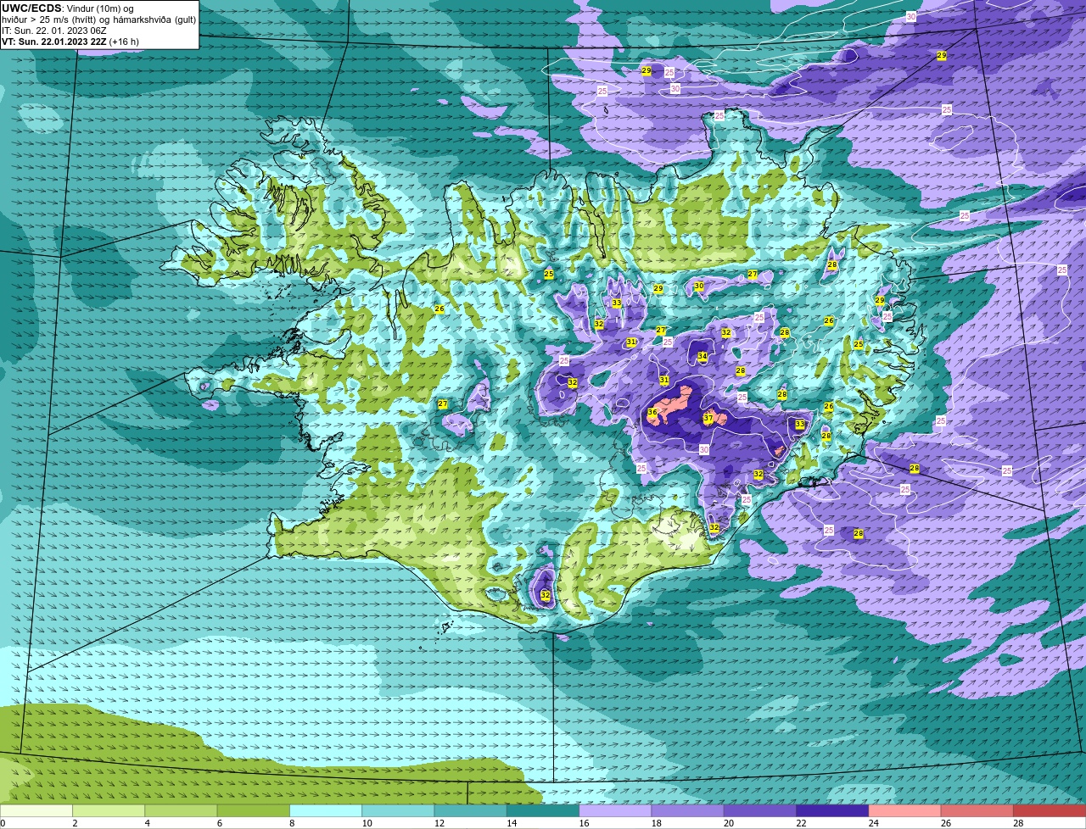1086x829 pixels.
Task: Click the yellow gust label "36"
Action: coord(652,413)
